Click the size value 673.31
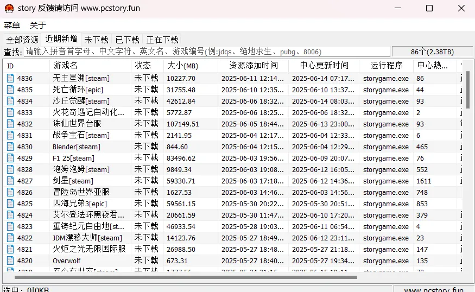Image resolution: width=475 pixels, height=292 pixels. coord(177,261)
